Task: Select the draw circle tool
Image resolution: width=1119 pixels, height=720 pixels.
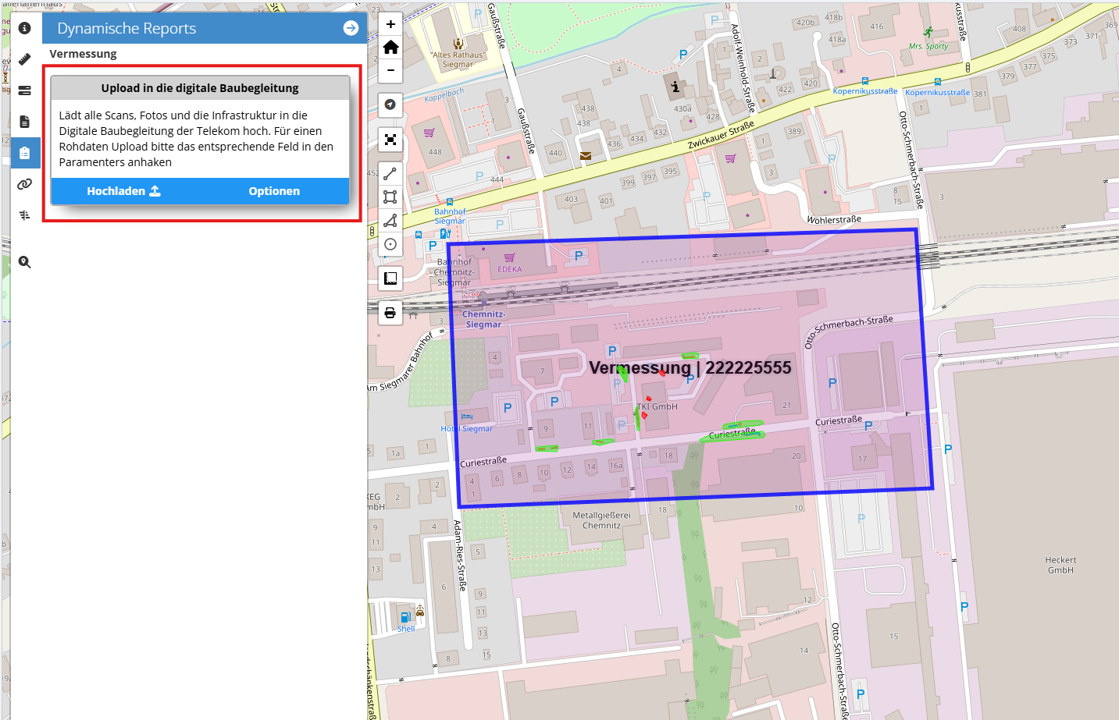Action: 390,244
